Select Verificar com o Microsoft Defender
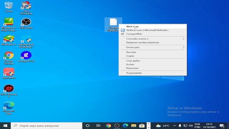Image resolution: width=229 pixels, height=129 pixels. [153, 30]
